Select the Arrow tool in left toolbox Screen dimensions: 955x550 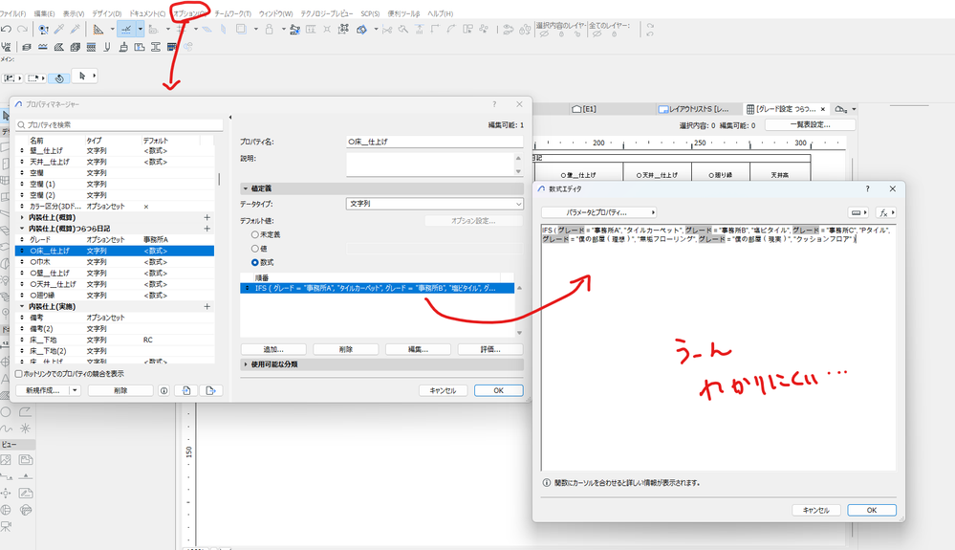[6, 116]
